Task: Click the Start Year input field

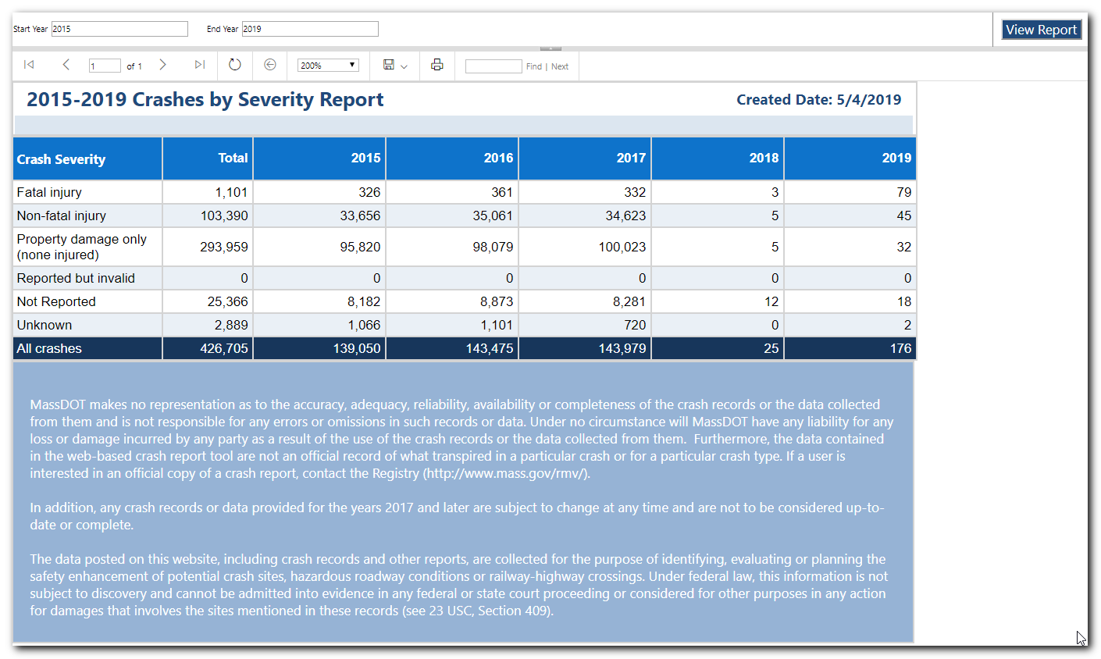Action: tap(119, 29)
